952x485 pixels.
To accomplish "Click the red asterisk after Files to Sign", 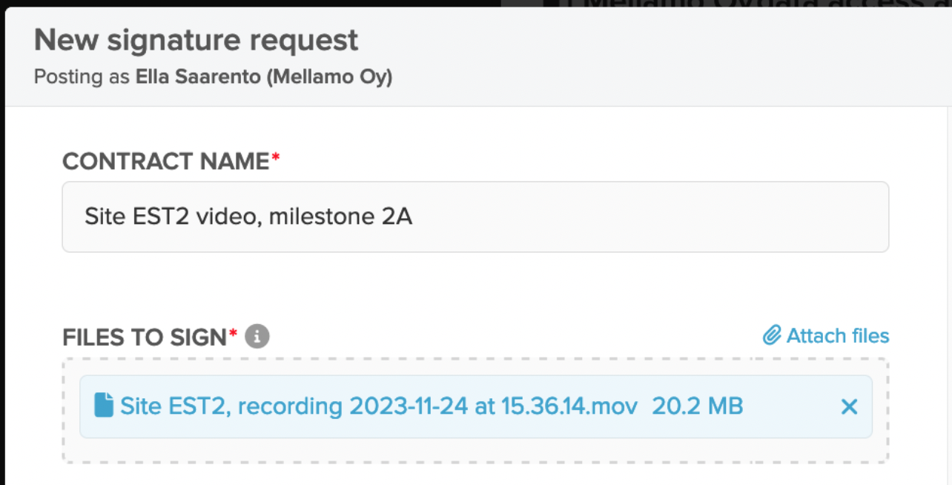I will [x=233, y=334].
